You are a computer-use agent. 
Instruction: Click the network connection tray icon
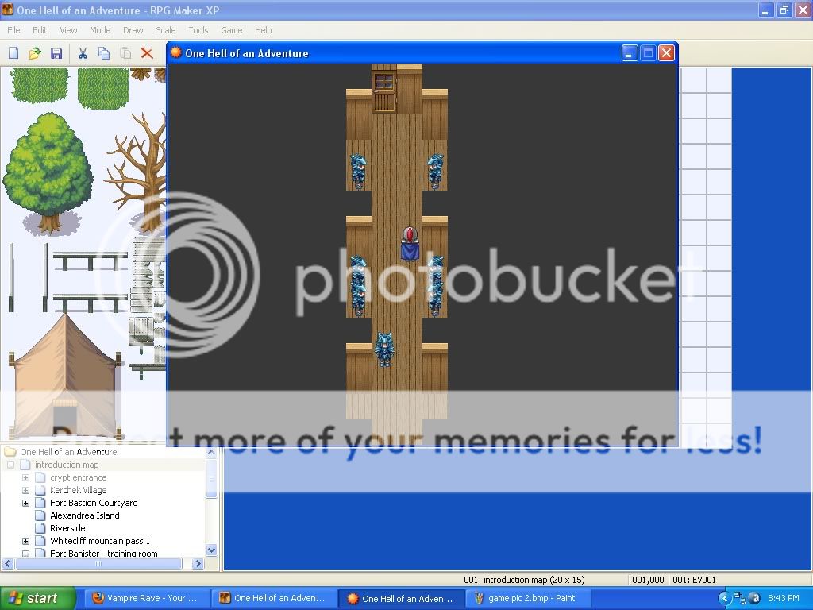(x=740, y=599)
